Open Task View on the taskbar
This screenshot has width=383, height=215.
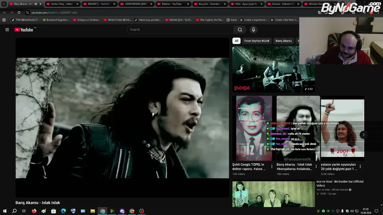[24, 211]
